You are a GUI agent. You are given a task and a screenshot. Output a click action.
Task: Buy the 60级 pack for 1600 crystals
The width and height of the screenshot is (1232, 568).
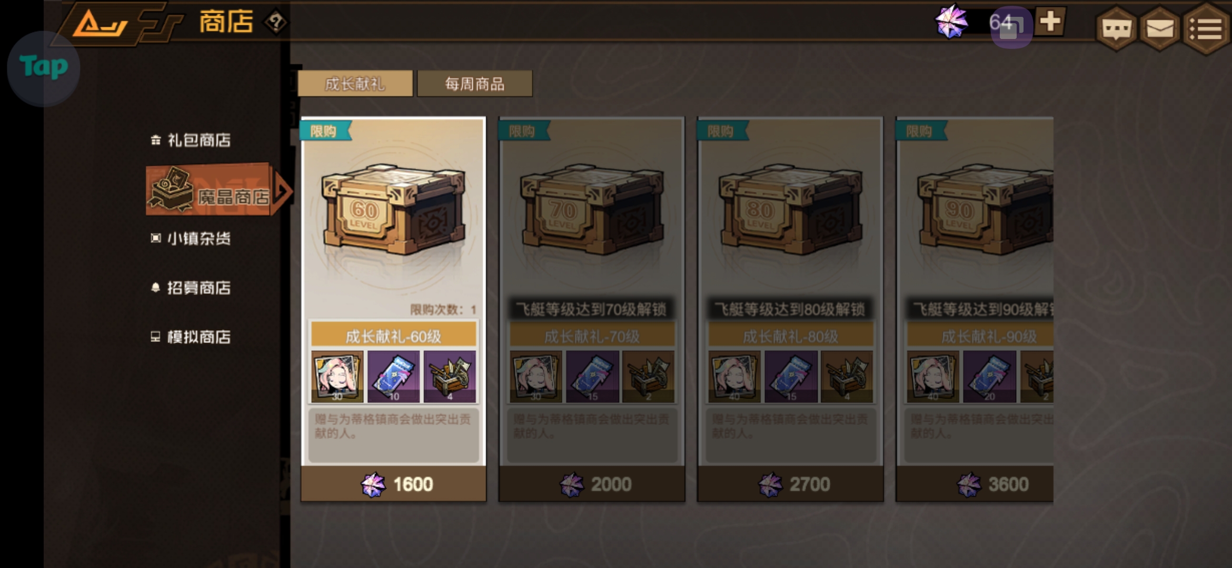(394, 484)
